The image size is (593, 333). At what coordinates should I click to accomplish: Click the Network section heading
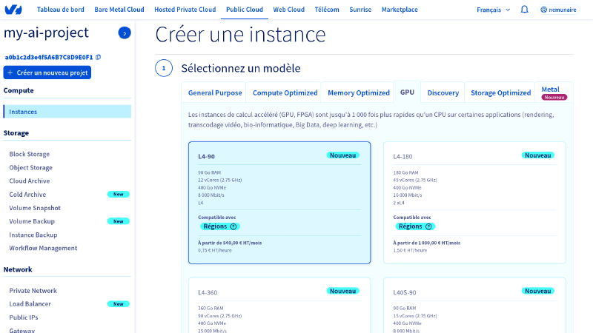[18, 269]
